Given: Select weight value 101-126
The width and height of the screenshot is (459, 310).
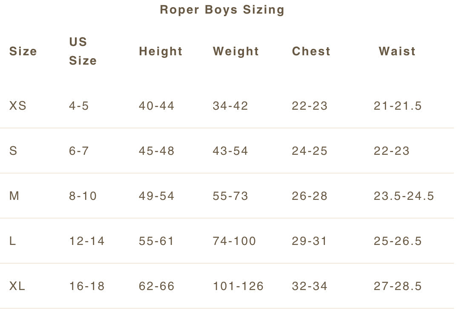Looking at the screenshot, I should 238,286.
